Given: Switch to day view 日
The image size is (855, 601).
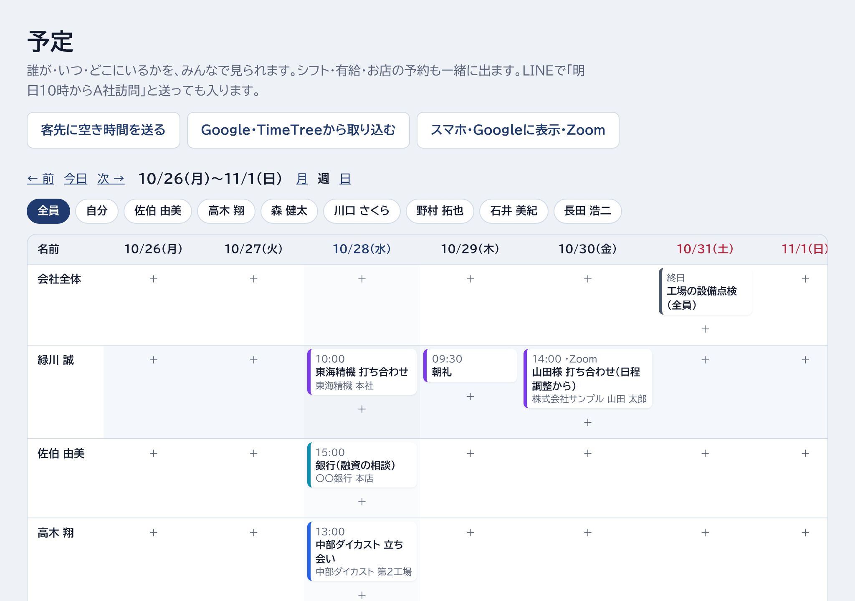Looking at the screenshot, I should tap(345, 179).
